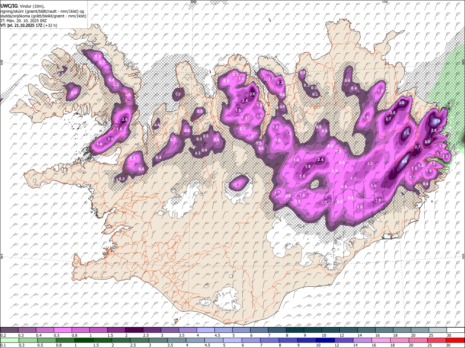Click the pale green 0.1 swatch in lower legend row
The image size is (465, 348).
(x=10, y=340)
